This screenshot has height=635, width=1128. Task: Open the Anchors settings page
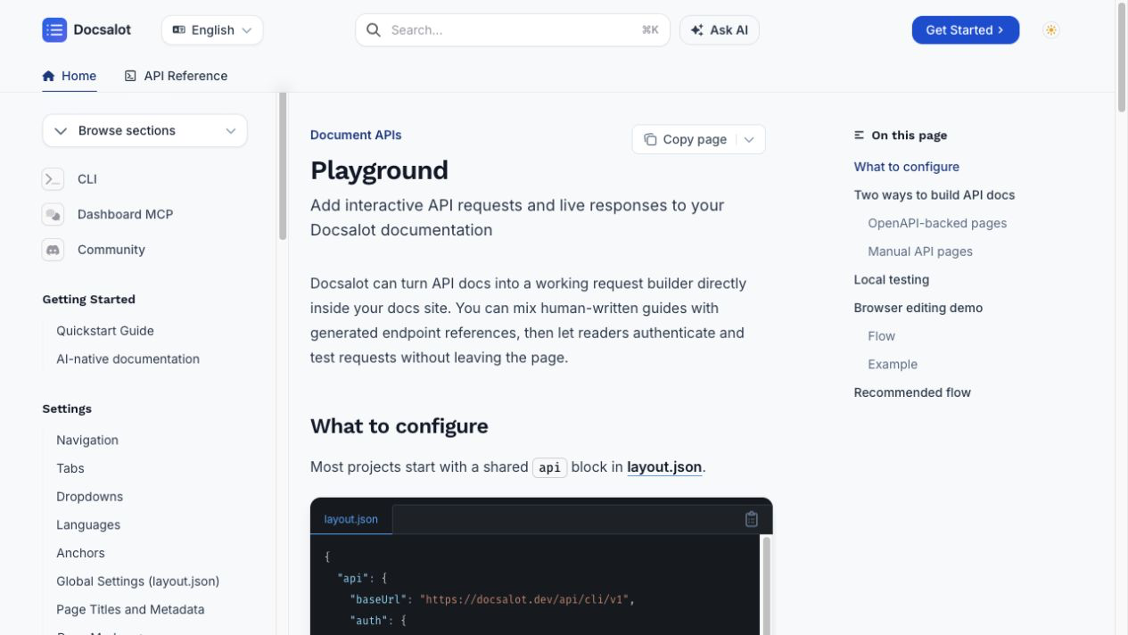pos(80,553)
